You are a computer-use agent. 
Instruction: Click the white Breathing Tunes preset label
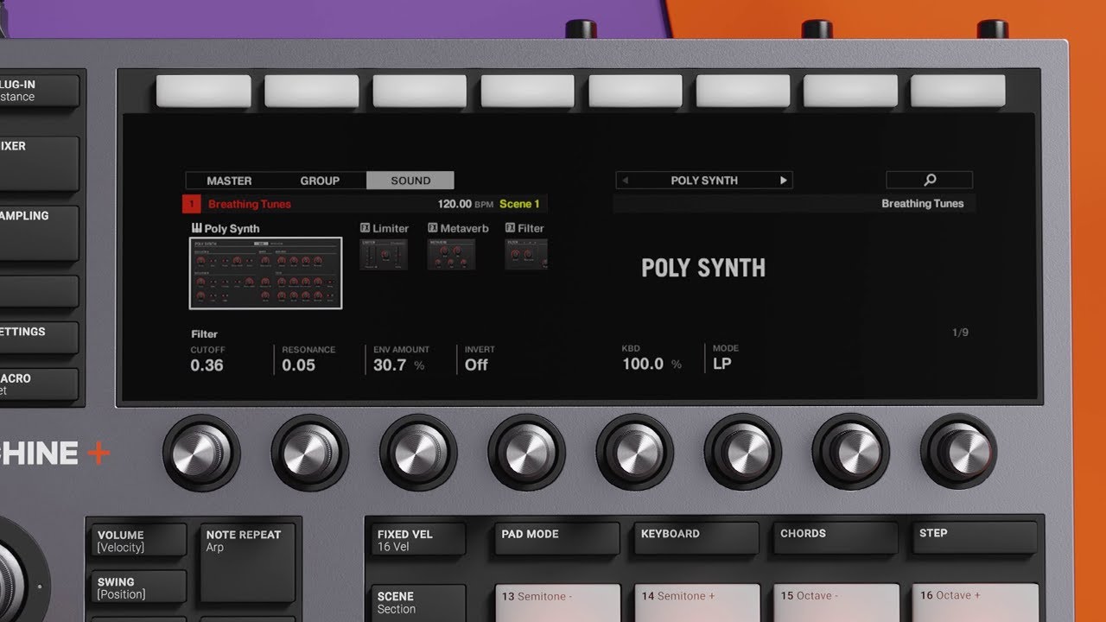click(922, 204)
